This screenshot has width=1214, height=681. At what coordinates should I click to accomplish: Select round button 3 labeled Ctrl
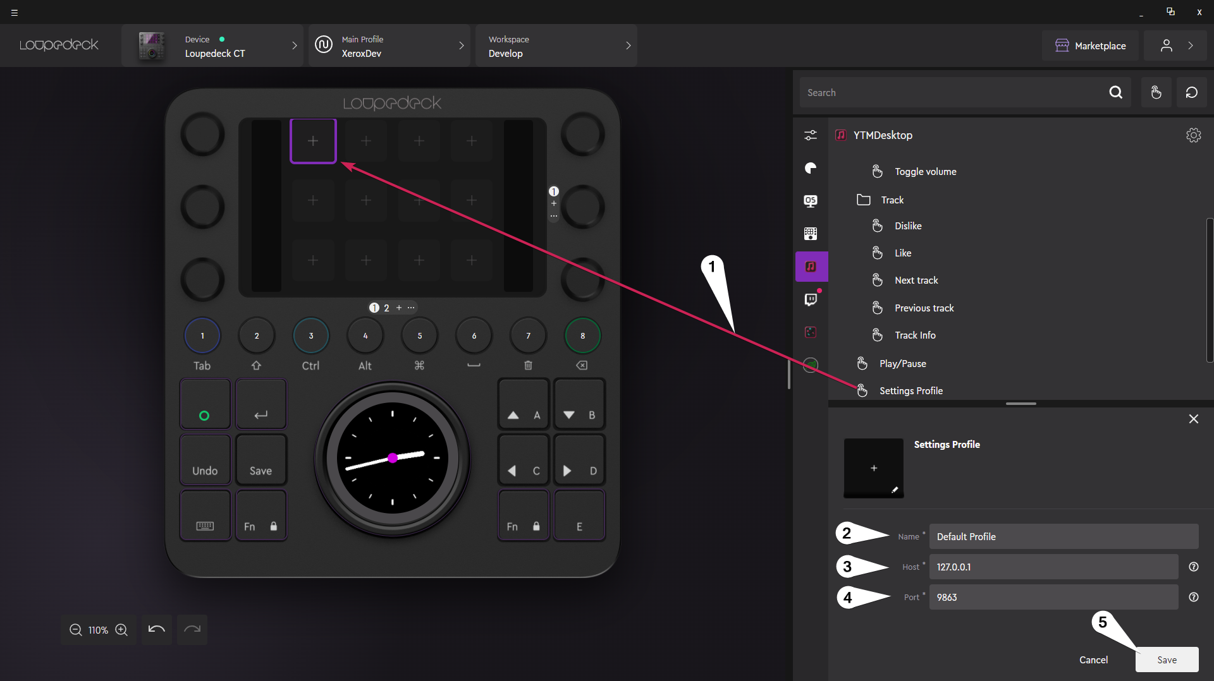coord(311,335)
